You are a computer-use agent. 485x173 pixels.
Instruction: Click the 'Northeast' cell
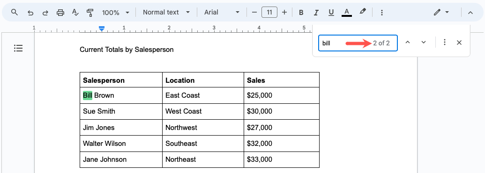click(x=203, y=160)
